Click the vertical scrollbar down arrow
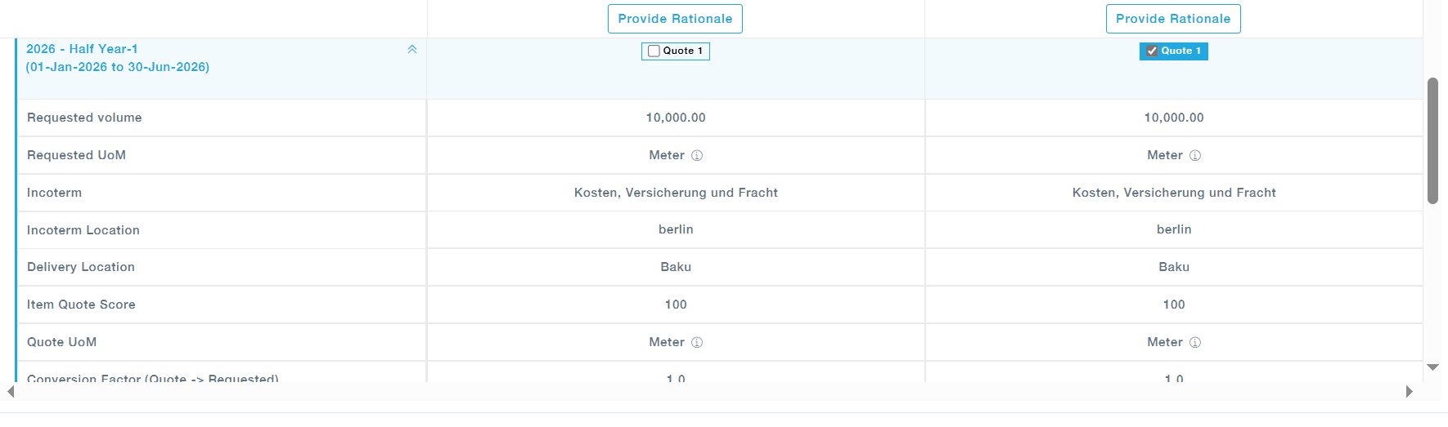This screenshot has height=427, width=1448. tap(1432, 367)
